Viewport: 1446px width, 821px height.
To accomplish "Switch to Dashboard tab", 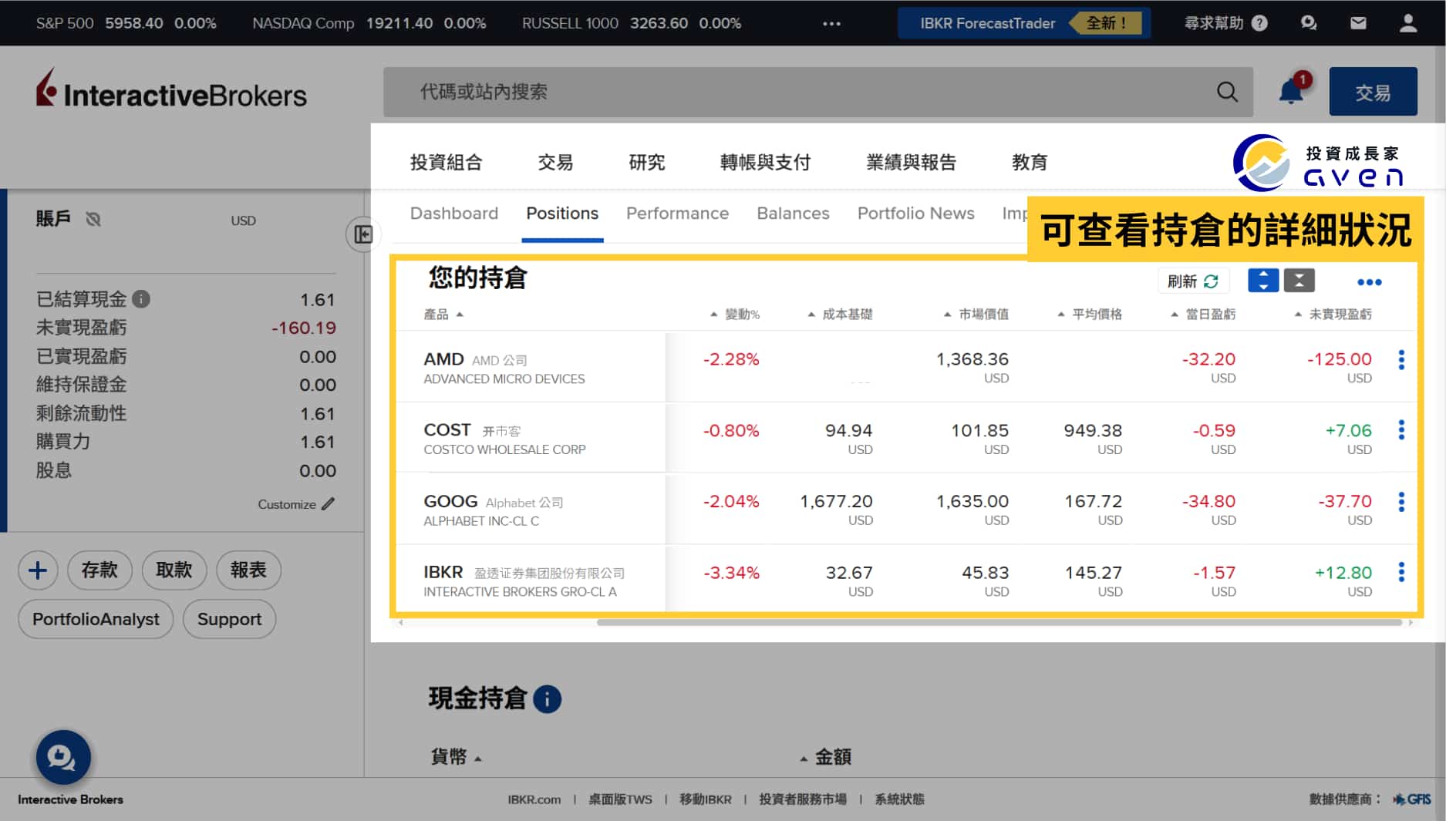I will click(x=453, y=214).
